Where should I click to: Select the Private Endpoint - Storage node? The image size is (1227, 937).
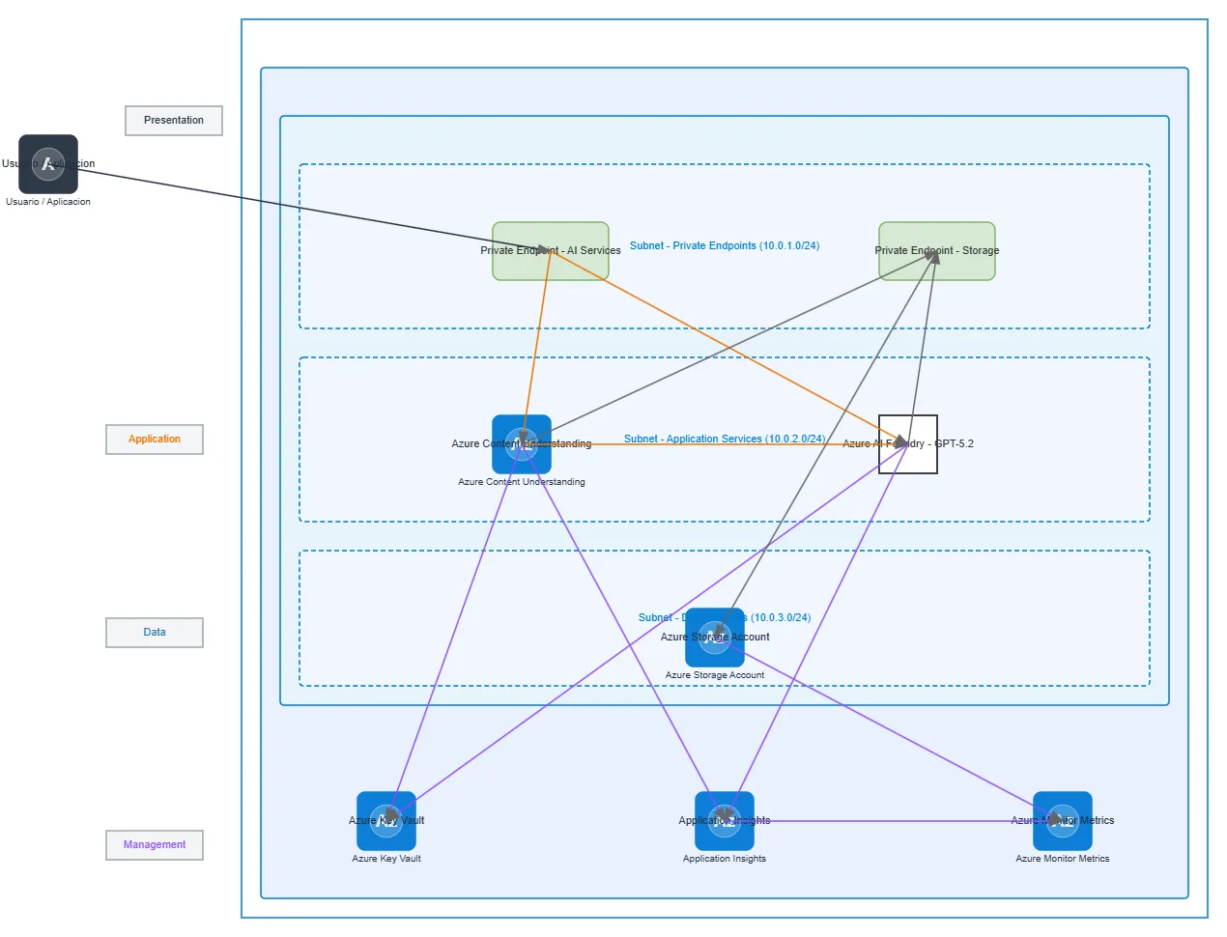[x=937, y=251]
